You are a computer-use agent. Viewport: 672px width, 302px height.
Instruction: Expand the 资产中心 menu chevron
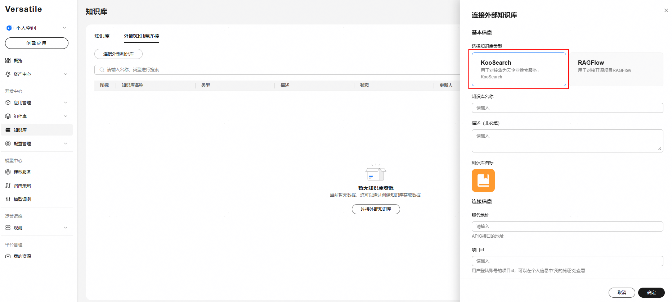[x=66, y=74]
